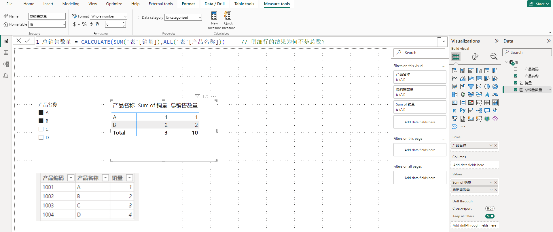
Task: Open the Data category dropdown
Action: coord(183,18)
